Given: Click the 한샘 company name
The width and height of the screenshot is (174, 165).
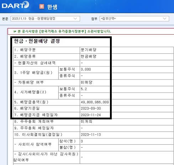Looking at the screenshot, I should (52, 7).
